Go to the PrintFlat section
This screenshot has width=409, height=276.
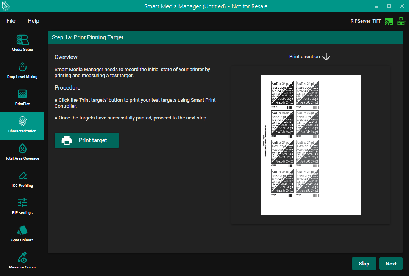pyautogui.click(x=22, y=98)
